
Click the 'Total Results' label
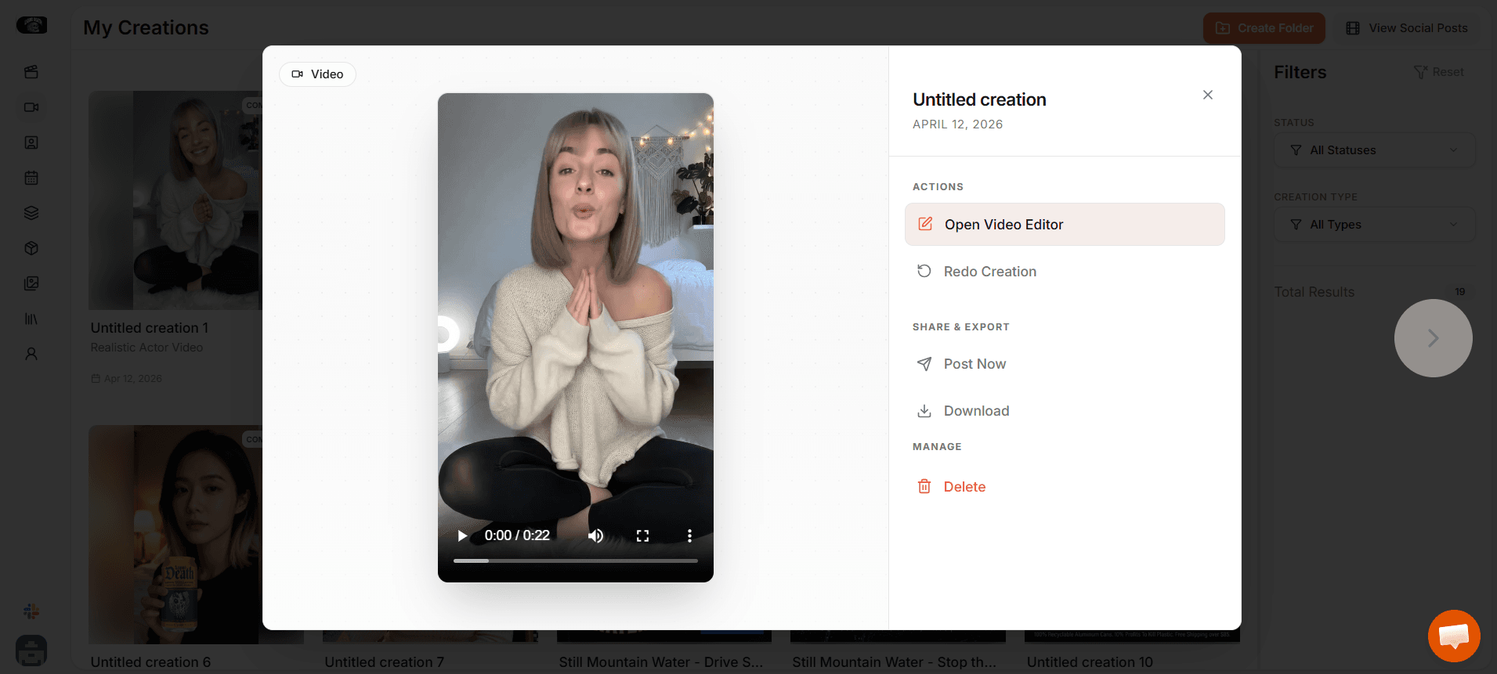point(1314,292)
